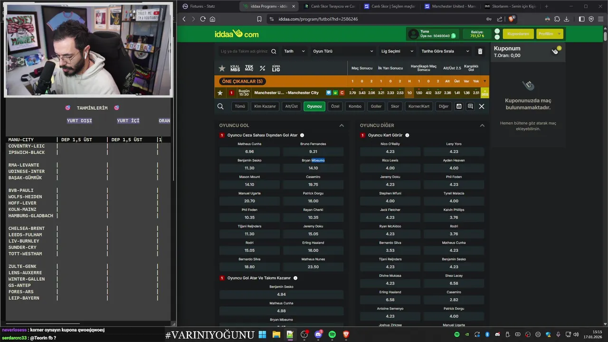
Task: Copy member number icon
Action: pyautogui.click(x=454, y=36)
